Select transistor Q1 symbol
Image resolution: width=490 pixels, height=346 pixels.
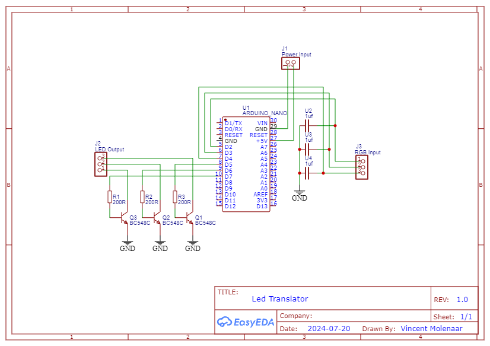pos(189,220)
